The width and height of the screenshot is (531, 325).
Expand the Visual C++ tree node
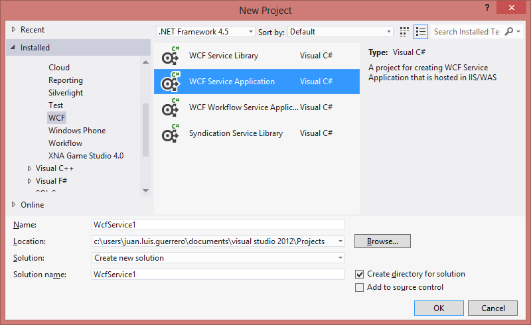pos(29,168)
